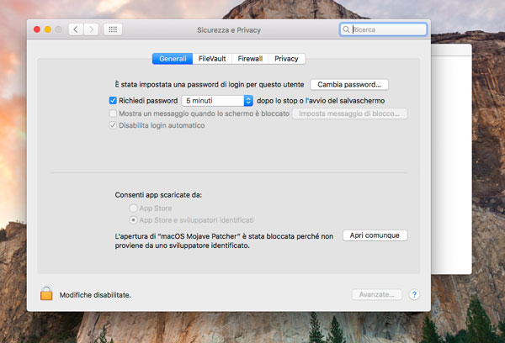The height and width of the screenshot is (343, 505).
Task: Click Imposta messaggio di blocco button
Action: pyautogui.click(x=349, y=113)
